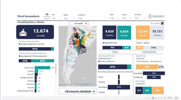Click the Con Subvención legend item

pyautogui.click(x=142, y=61)
